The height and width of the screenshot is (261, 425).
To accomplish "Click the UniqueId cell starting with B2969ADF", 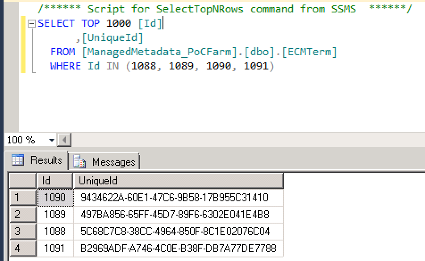I will tap(179, 248).
